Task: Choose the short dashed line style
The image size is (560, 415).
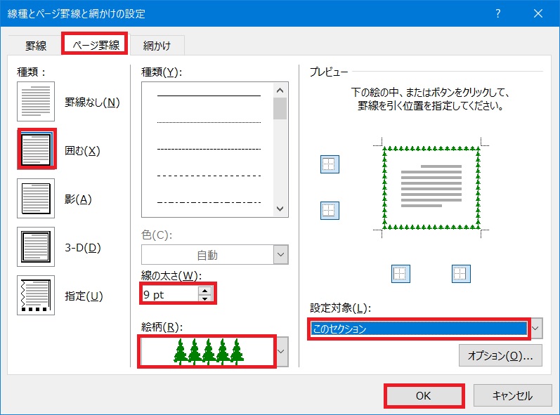Action: tap(209, 149)
